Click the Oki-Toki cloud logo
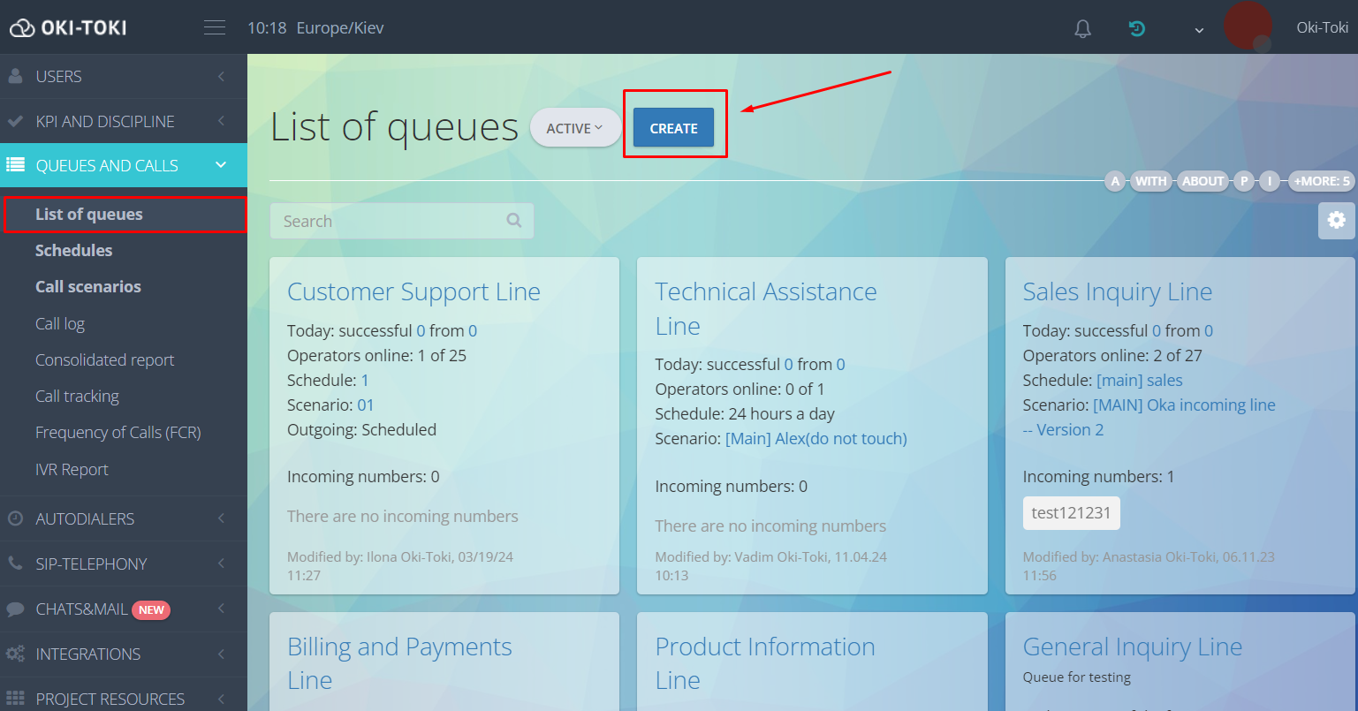Screen dimensions: 1358x711 point(68,28)
